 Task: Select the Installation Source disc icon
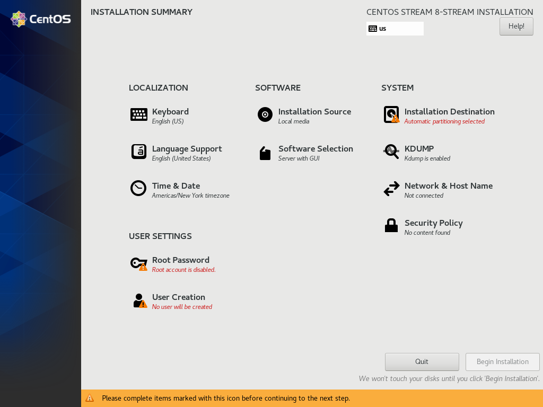coord(265,114)
